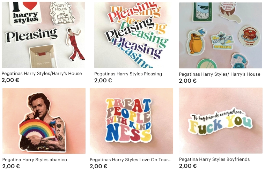The image size is (265, 171).
Task: Open the Harry's House sticker set thumbnail
Action: 43,35
